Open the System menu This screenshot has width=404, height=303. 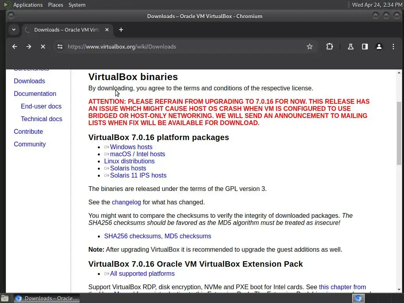[x=77, y=5]
